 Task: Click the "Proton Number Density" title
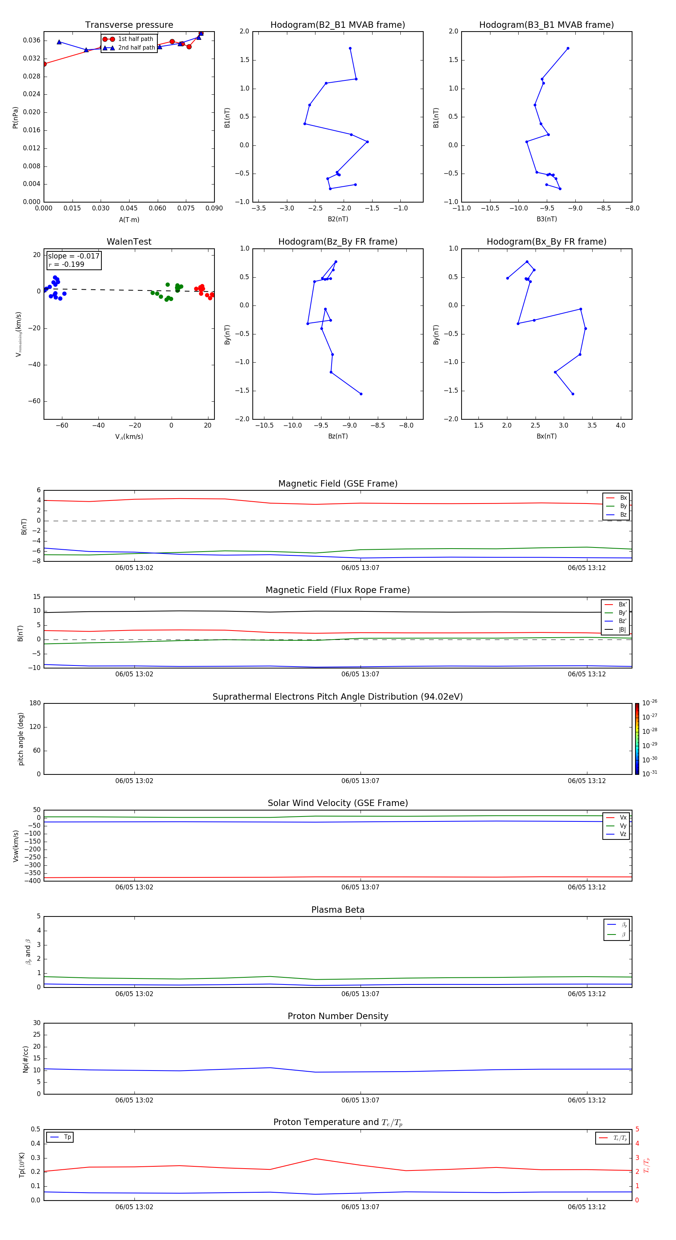337,1016
